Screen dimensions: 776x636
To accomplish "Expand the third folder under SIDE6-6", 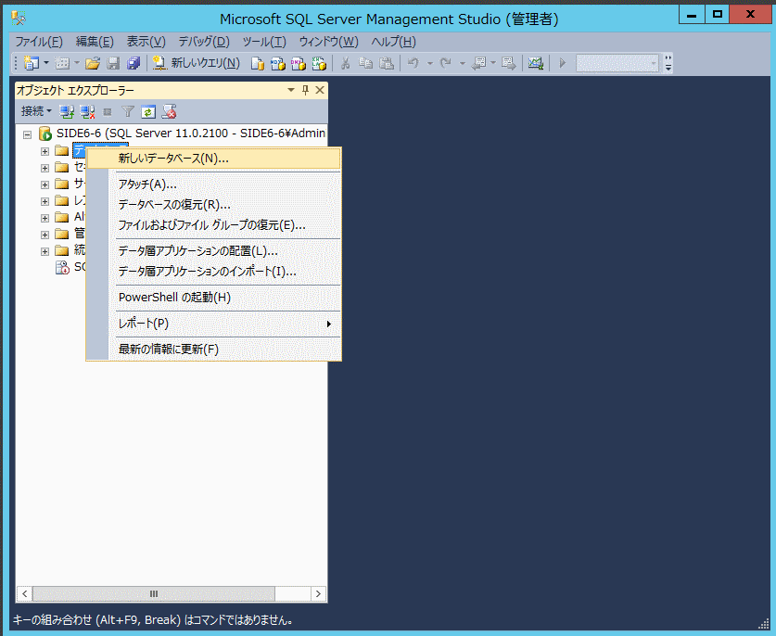I will (45, 184).
